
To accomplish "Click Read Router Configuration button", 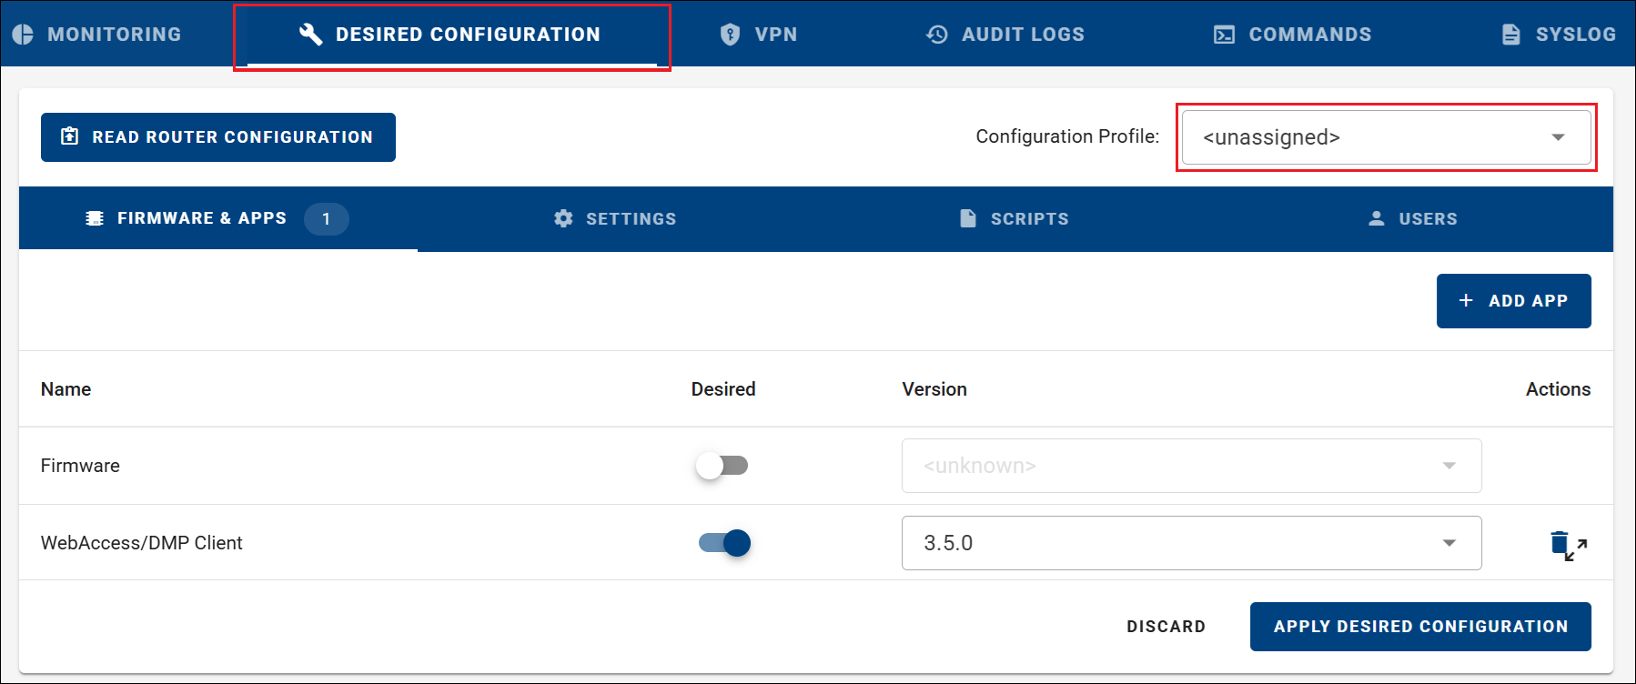I will point(218,137).
